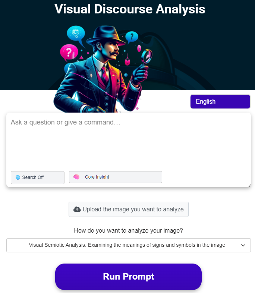Click the detective's fedora hat

click(106, 36)
